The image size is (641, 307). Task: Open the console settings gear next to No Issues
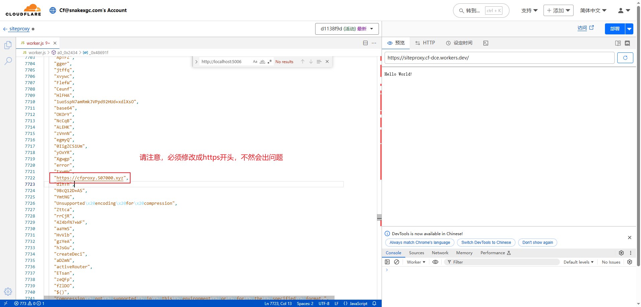630,262
